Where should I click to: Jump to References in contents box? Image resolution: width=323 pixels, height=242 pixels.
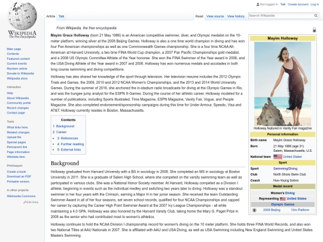click(x=69, y=138)
